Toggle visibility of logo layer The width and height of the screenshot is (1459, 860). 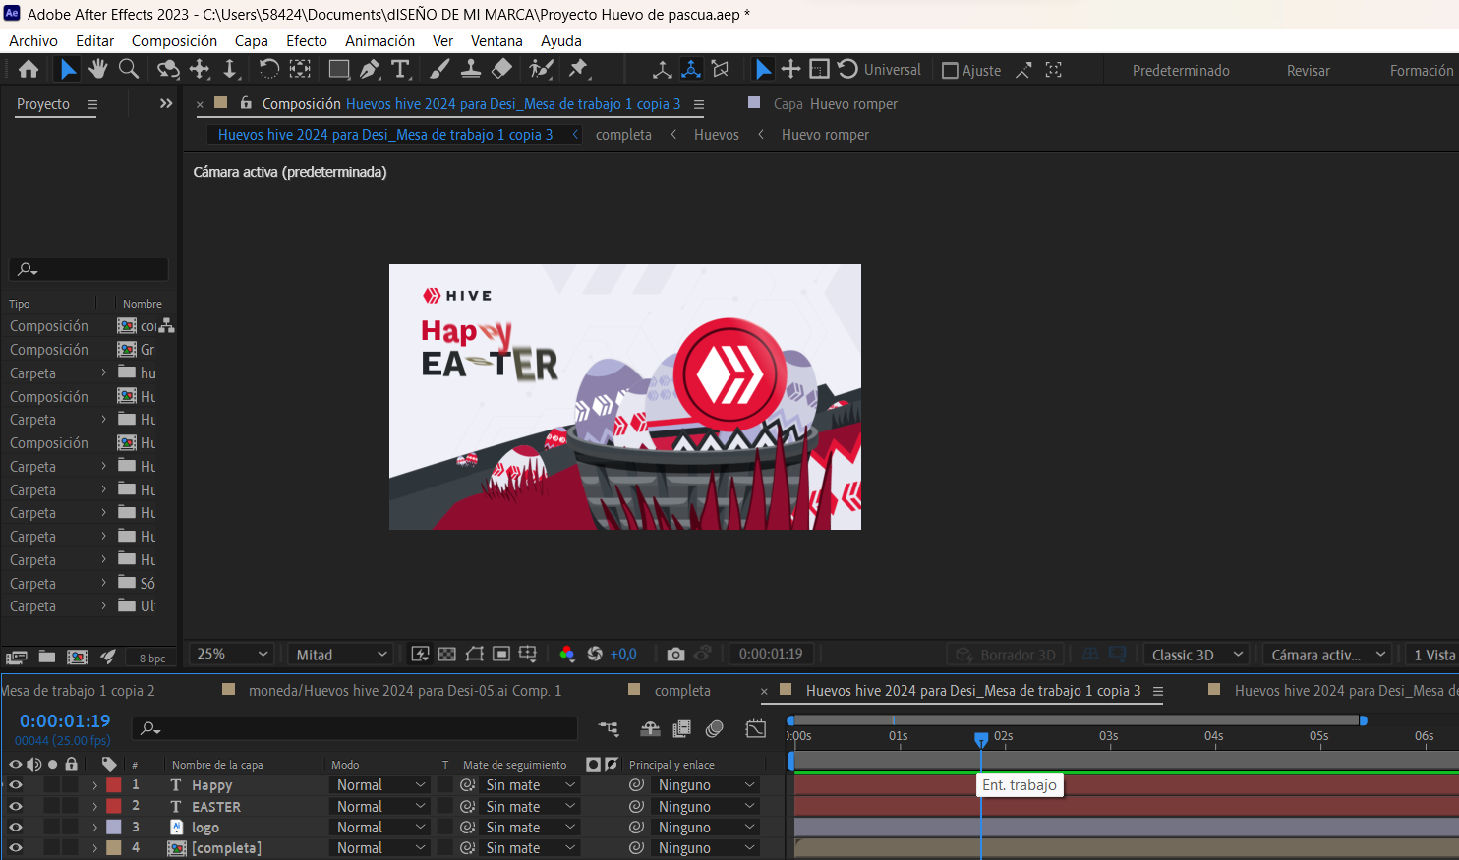click(x=16, y=828)
